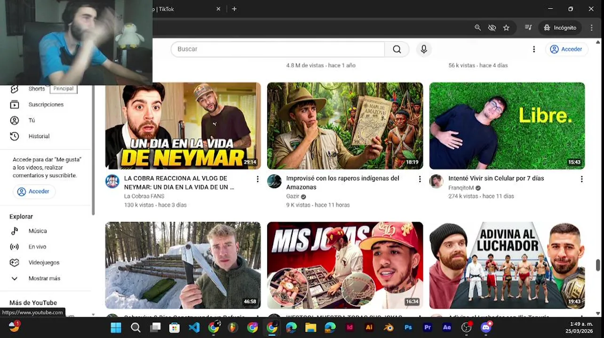Click the Incógnito profile chip
Image resolution: width=604 pixels, height=338 pixels.
tap(560, 28)
